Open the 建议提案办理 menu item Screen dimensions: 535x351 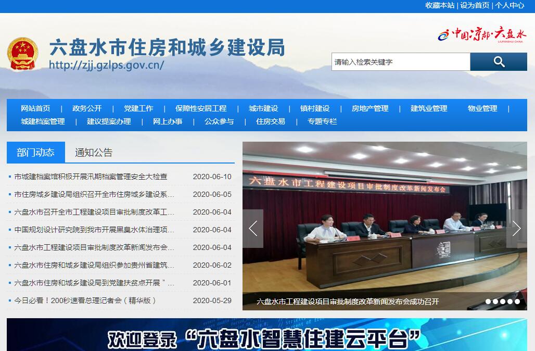(x=109, y=121)
